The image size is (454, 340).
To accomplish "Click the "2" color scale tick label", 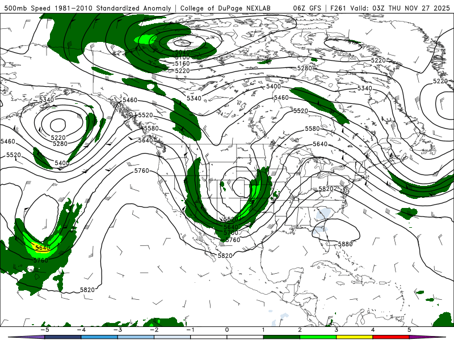I will (300, 330).
